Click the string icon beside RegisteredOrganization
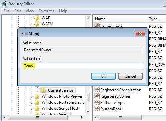This screenshot has height=121, width=166. click(97, 90)
